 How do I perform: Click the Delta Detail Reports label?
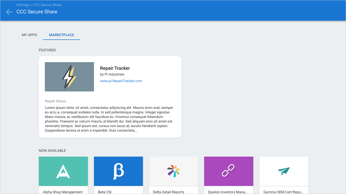point(169,192)
